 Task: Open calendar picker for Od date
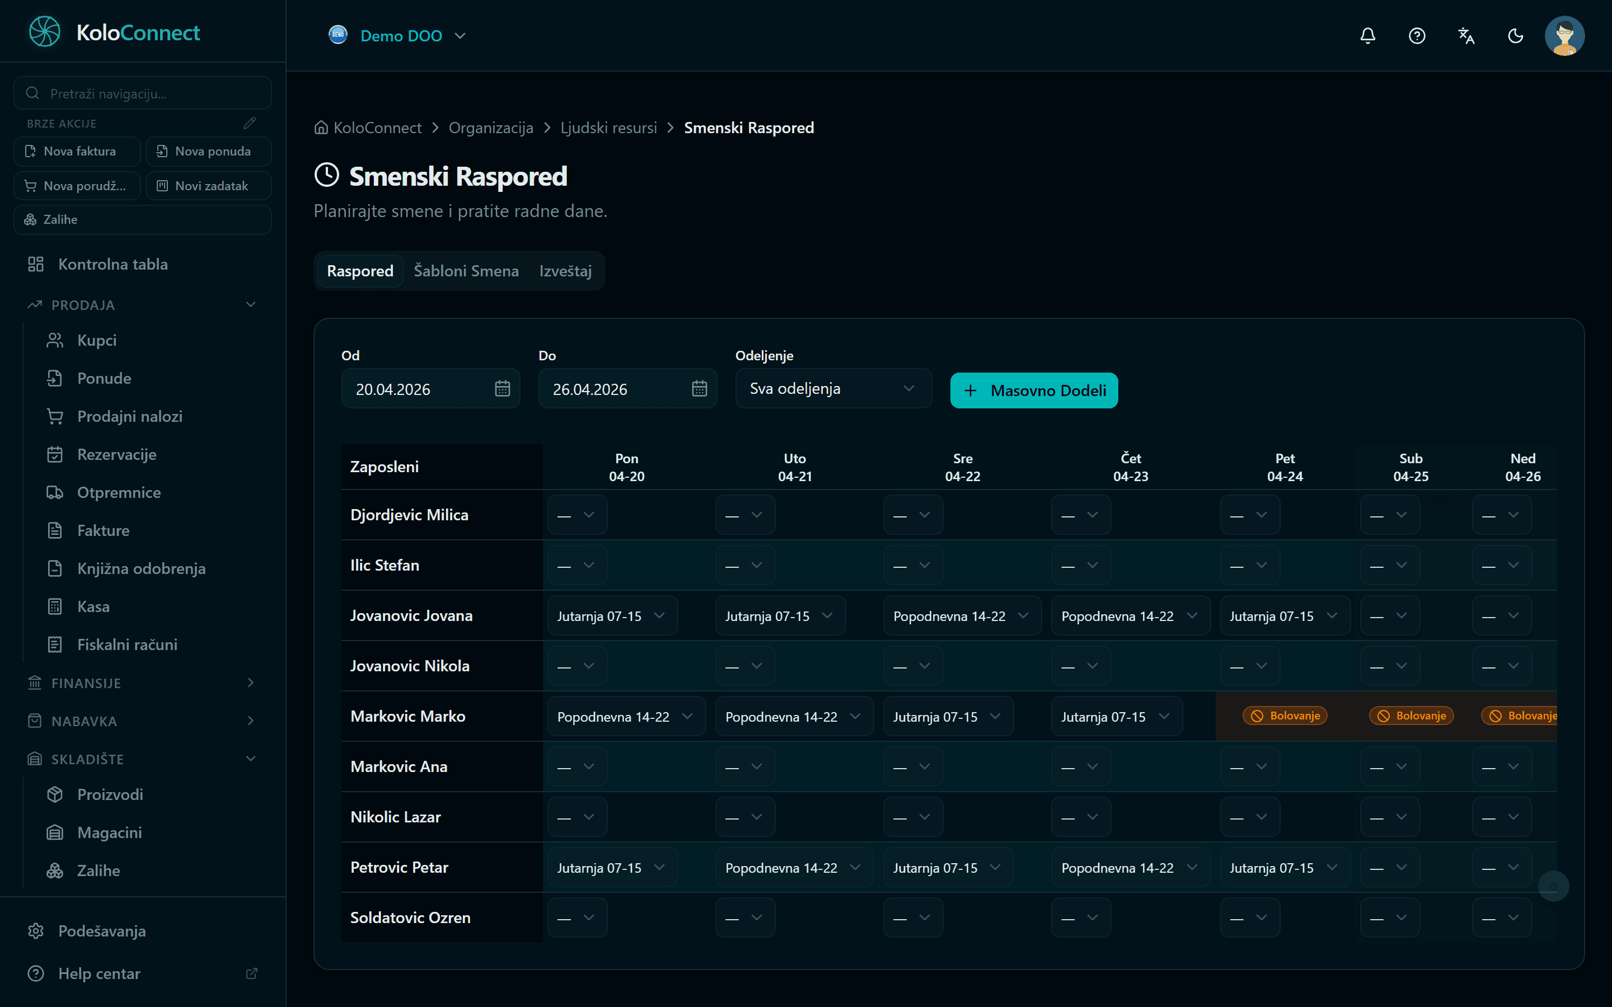(502, 389)
